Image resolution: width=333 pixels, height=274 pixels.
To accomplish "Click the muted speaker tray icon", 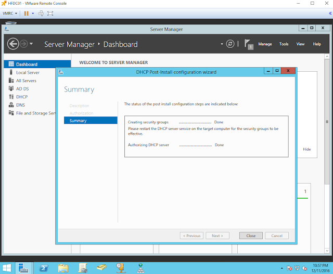I will [304, 268].
